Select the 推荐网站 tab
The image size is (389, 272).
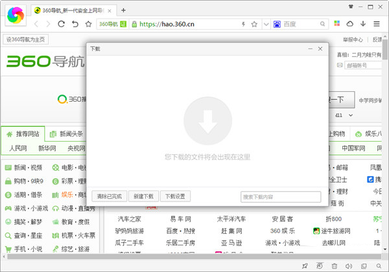point(23,134)
